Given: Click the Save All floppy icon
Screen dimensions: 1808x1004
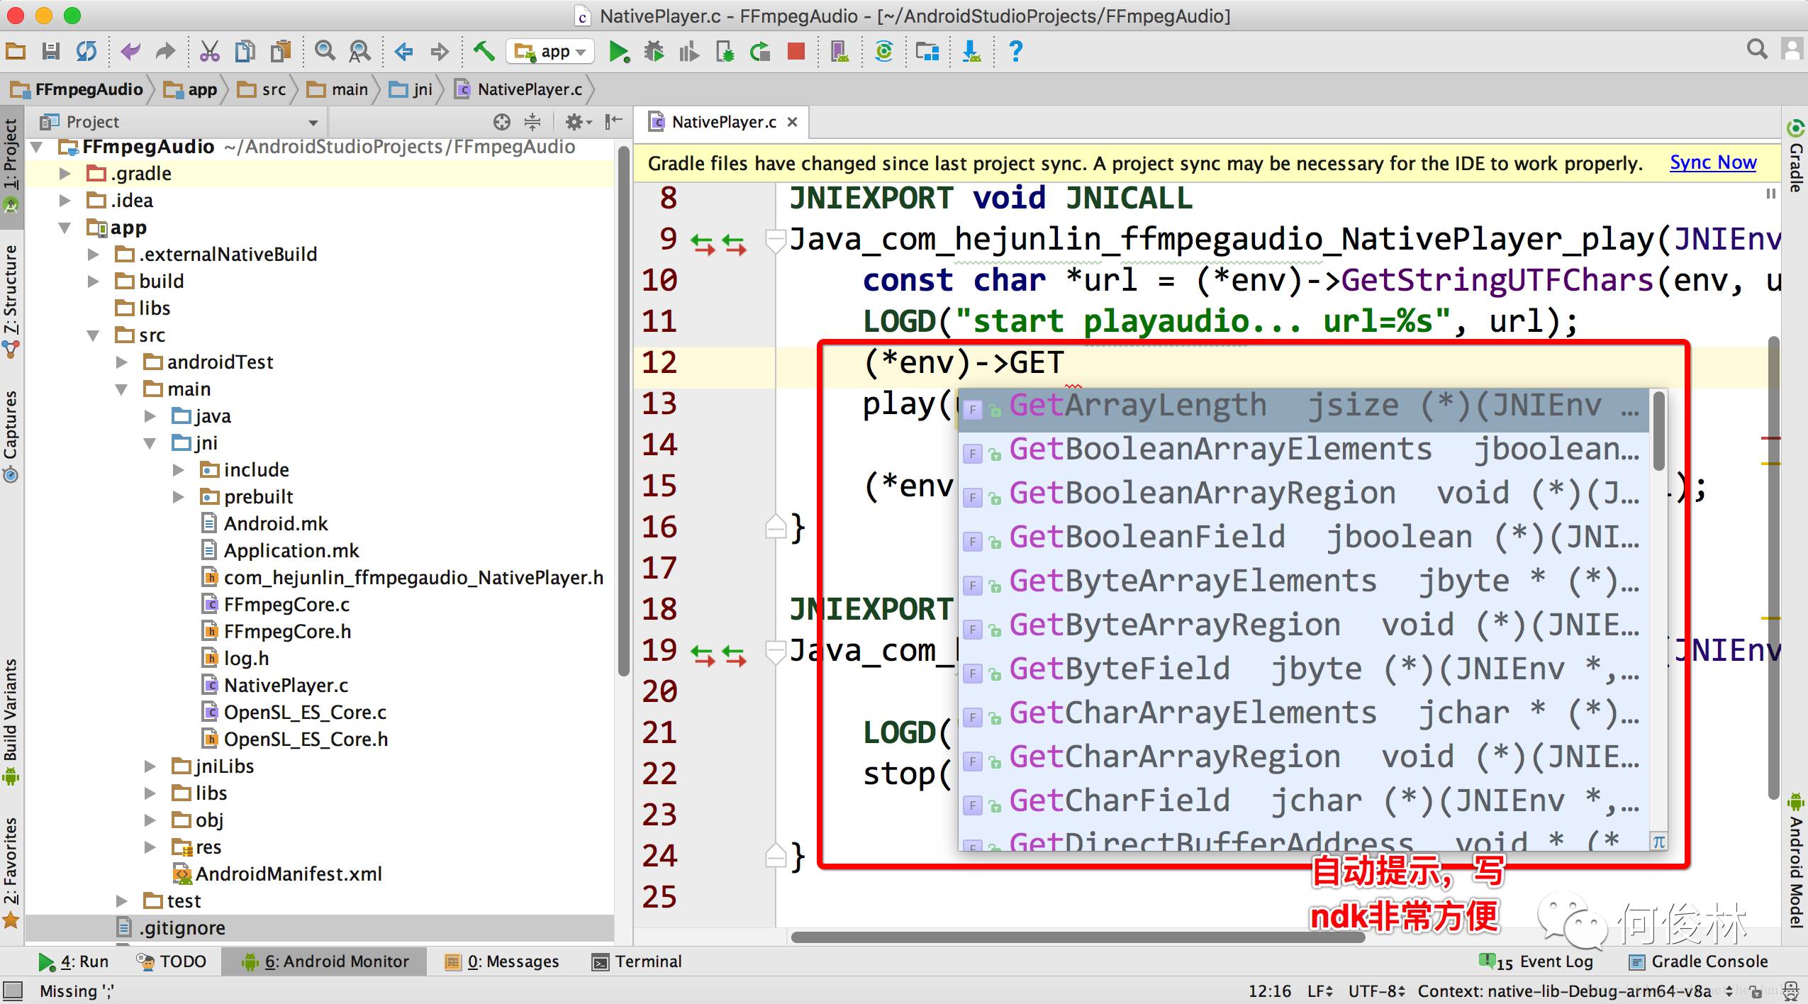Looking at the screenshot, I should click(x=50, y=52).
